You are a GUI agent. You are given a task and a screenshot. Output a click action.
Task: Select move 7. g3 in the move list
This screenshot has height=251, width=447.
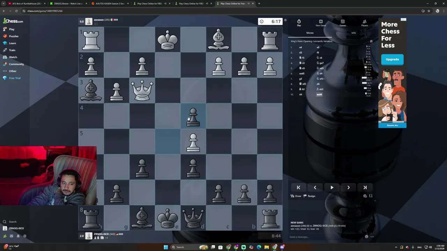(300, 79)
